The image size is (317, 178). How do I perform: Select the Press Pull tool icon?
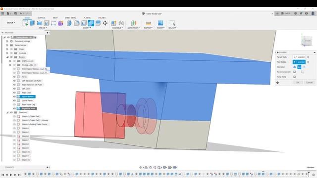(69, 23)
